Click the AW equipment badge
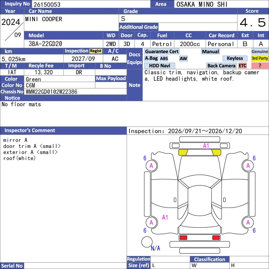269x269 pixels. pos(183,59)
